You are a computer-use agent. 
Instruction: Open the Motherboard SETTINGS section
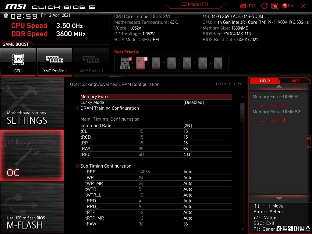32,104
